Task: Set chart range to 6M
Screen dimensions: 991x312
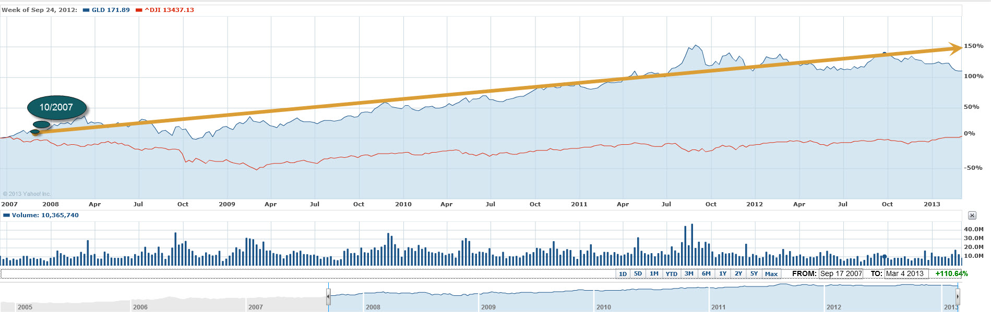Action: point(706,273)
